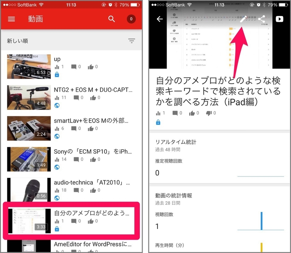Tap the comment icon for NTG2 video
This screenshot has width=291, height=253.
[76, 98]
